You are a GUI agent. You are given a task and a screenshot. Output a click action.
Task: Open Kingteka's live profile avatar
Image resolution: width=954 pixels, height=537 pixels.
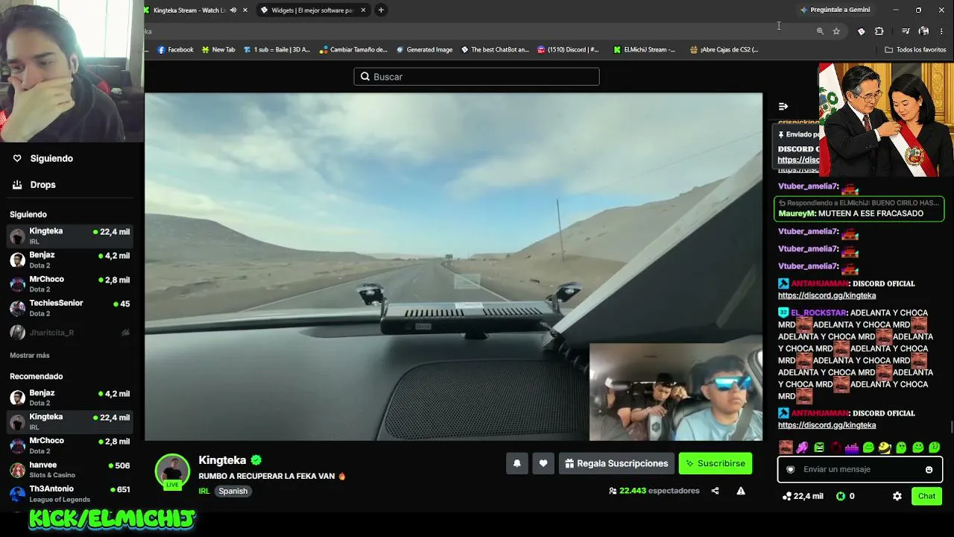pyautogui.click(x=172, y=472)
